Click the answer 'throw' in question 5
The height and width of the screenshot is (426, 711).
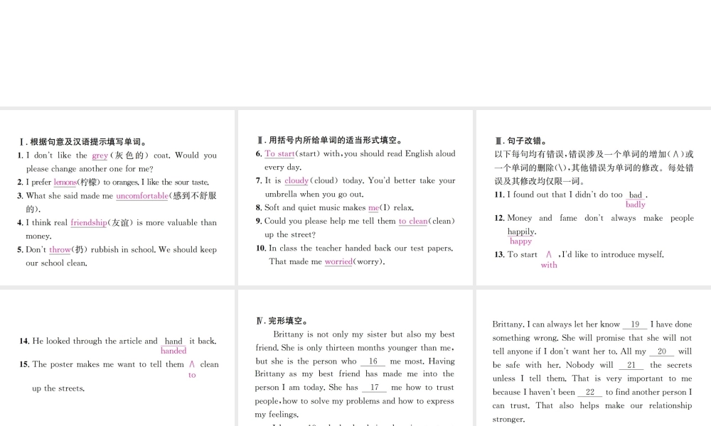point(60,250)
